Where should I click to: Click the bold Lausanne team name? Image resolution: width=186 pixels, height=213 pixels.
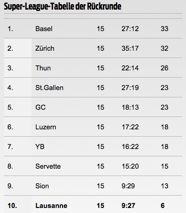point(51,206)
